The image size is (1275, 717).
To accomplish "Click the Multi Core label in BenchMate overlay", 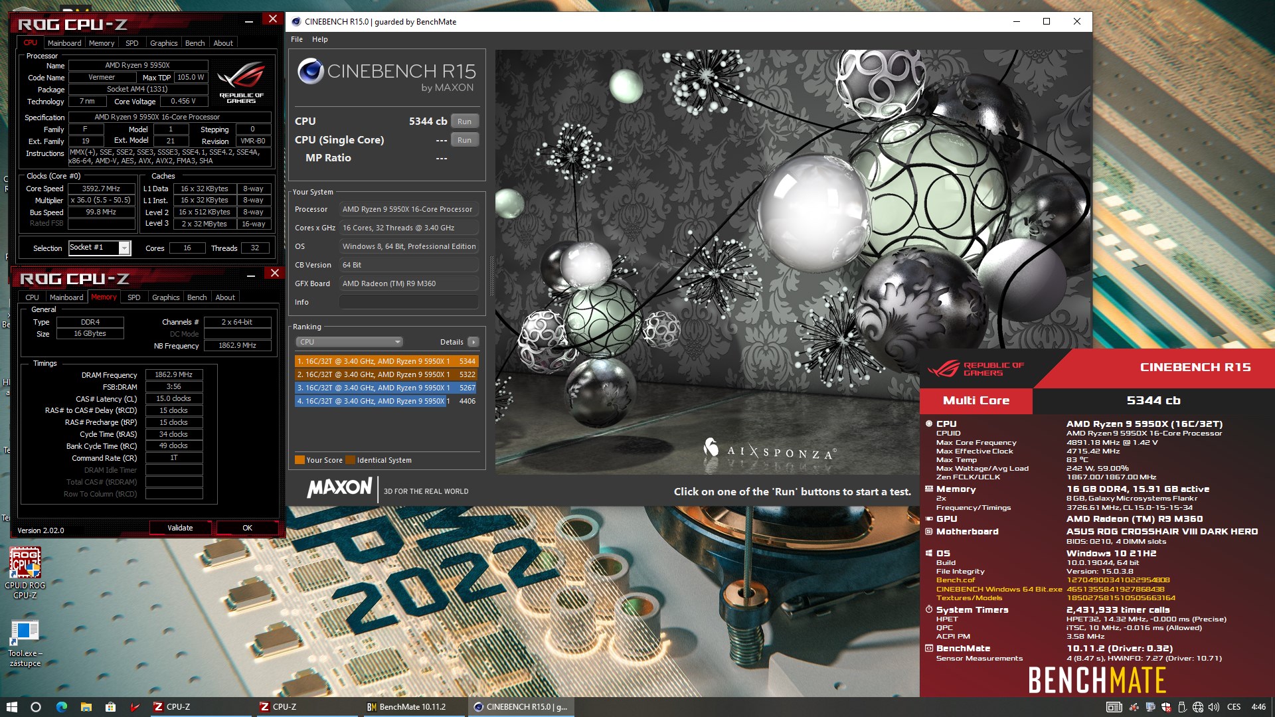I will [976, 400].
